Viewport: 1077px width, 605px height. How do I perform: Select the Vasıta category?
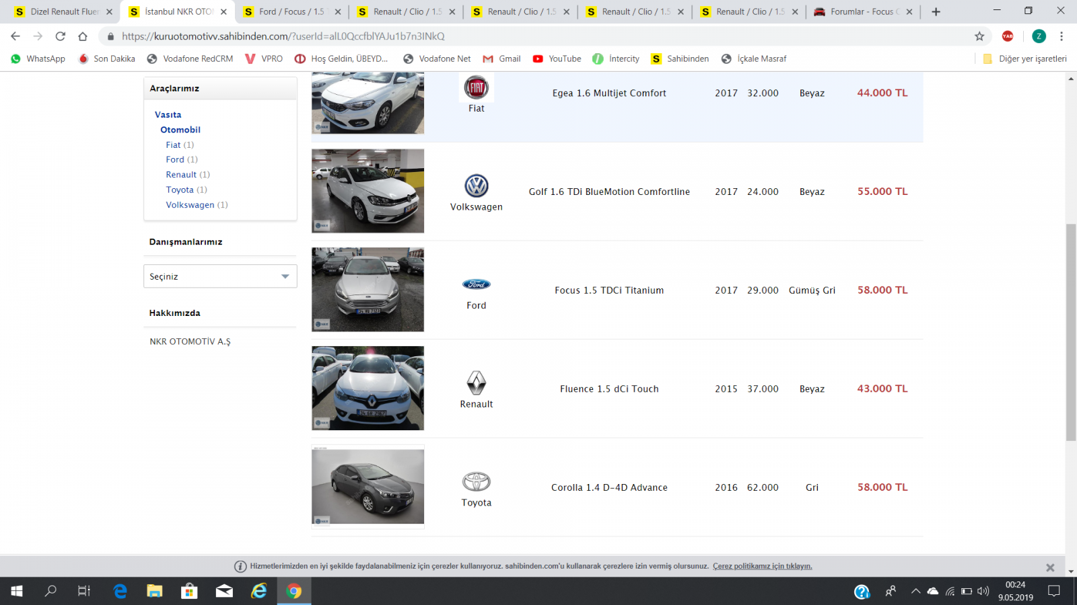(168, 115)
